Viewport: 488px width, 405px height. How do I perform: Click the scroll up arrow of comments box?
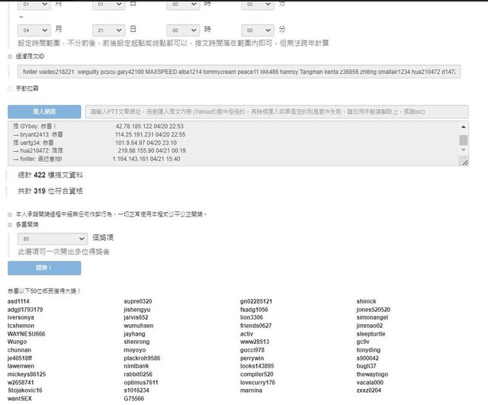pyautogui.click(x=463, y=125)
